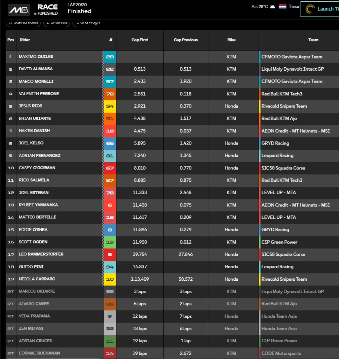
Task: Click Honda bike cell for Guido Pini
Action: (231, 267)
